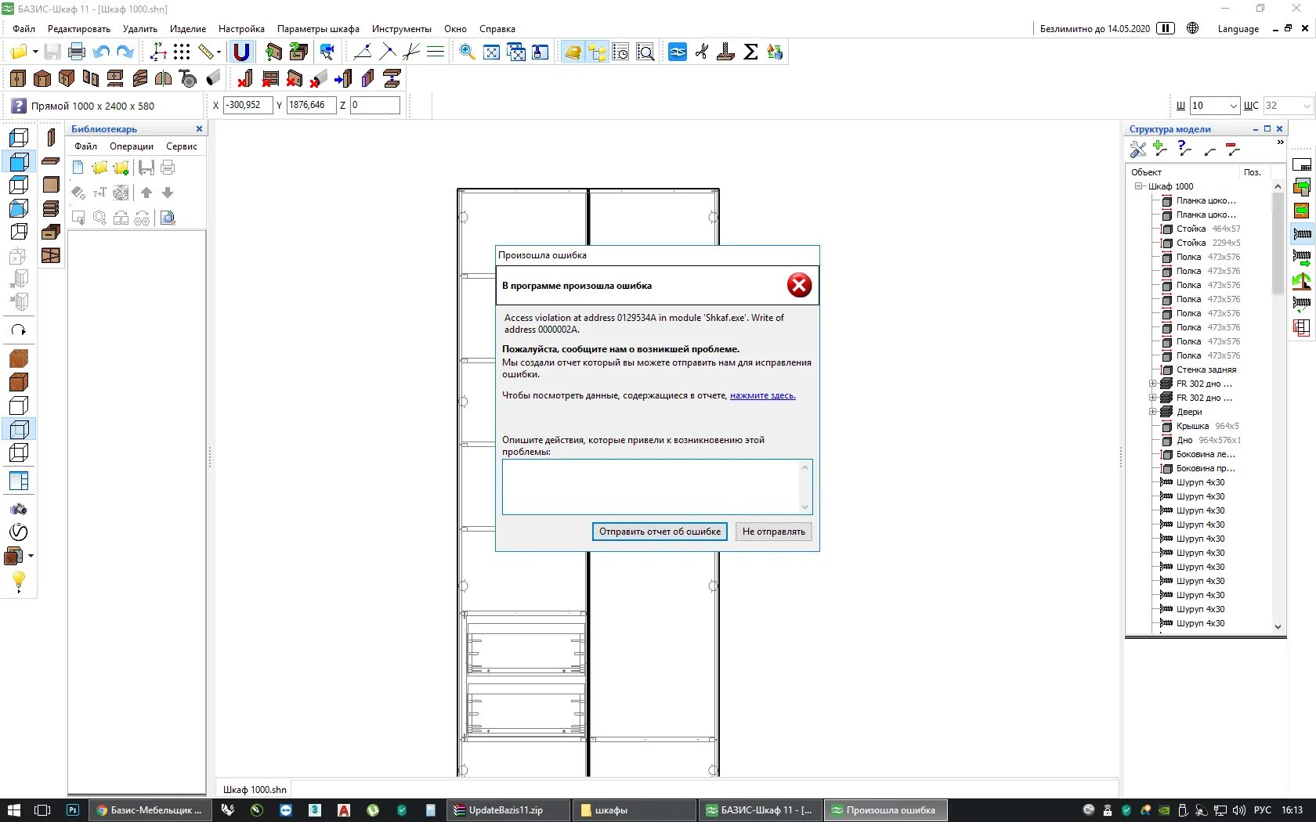Click the window layout split icon
This screenshot has width=1316, height=822.
(x=19, y=481)
